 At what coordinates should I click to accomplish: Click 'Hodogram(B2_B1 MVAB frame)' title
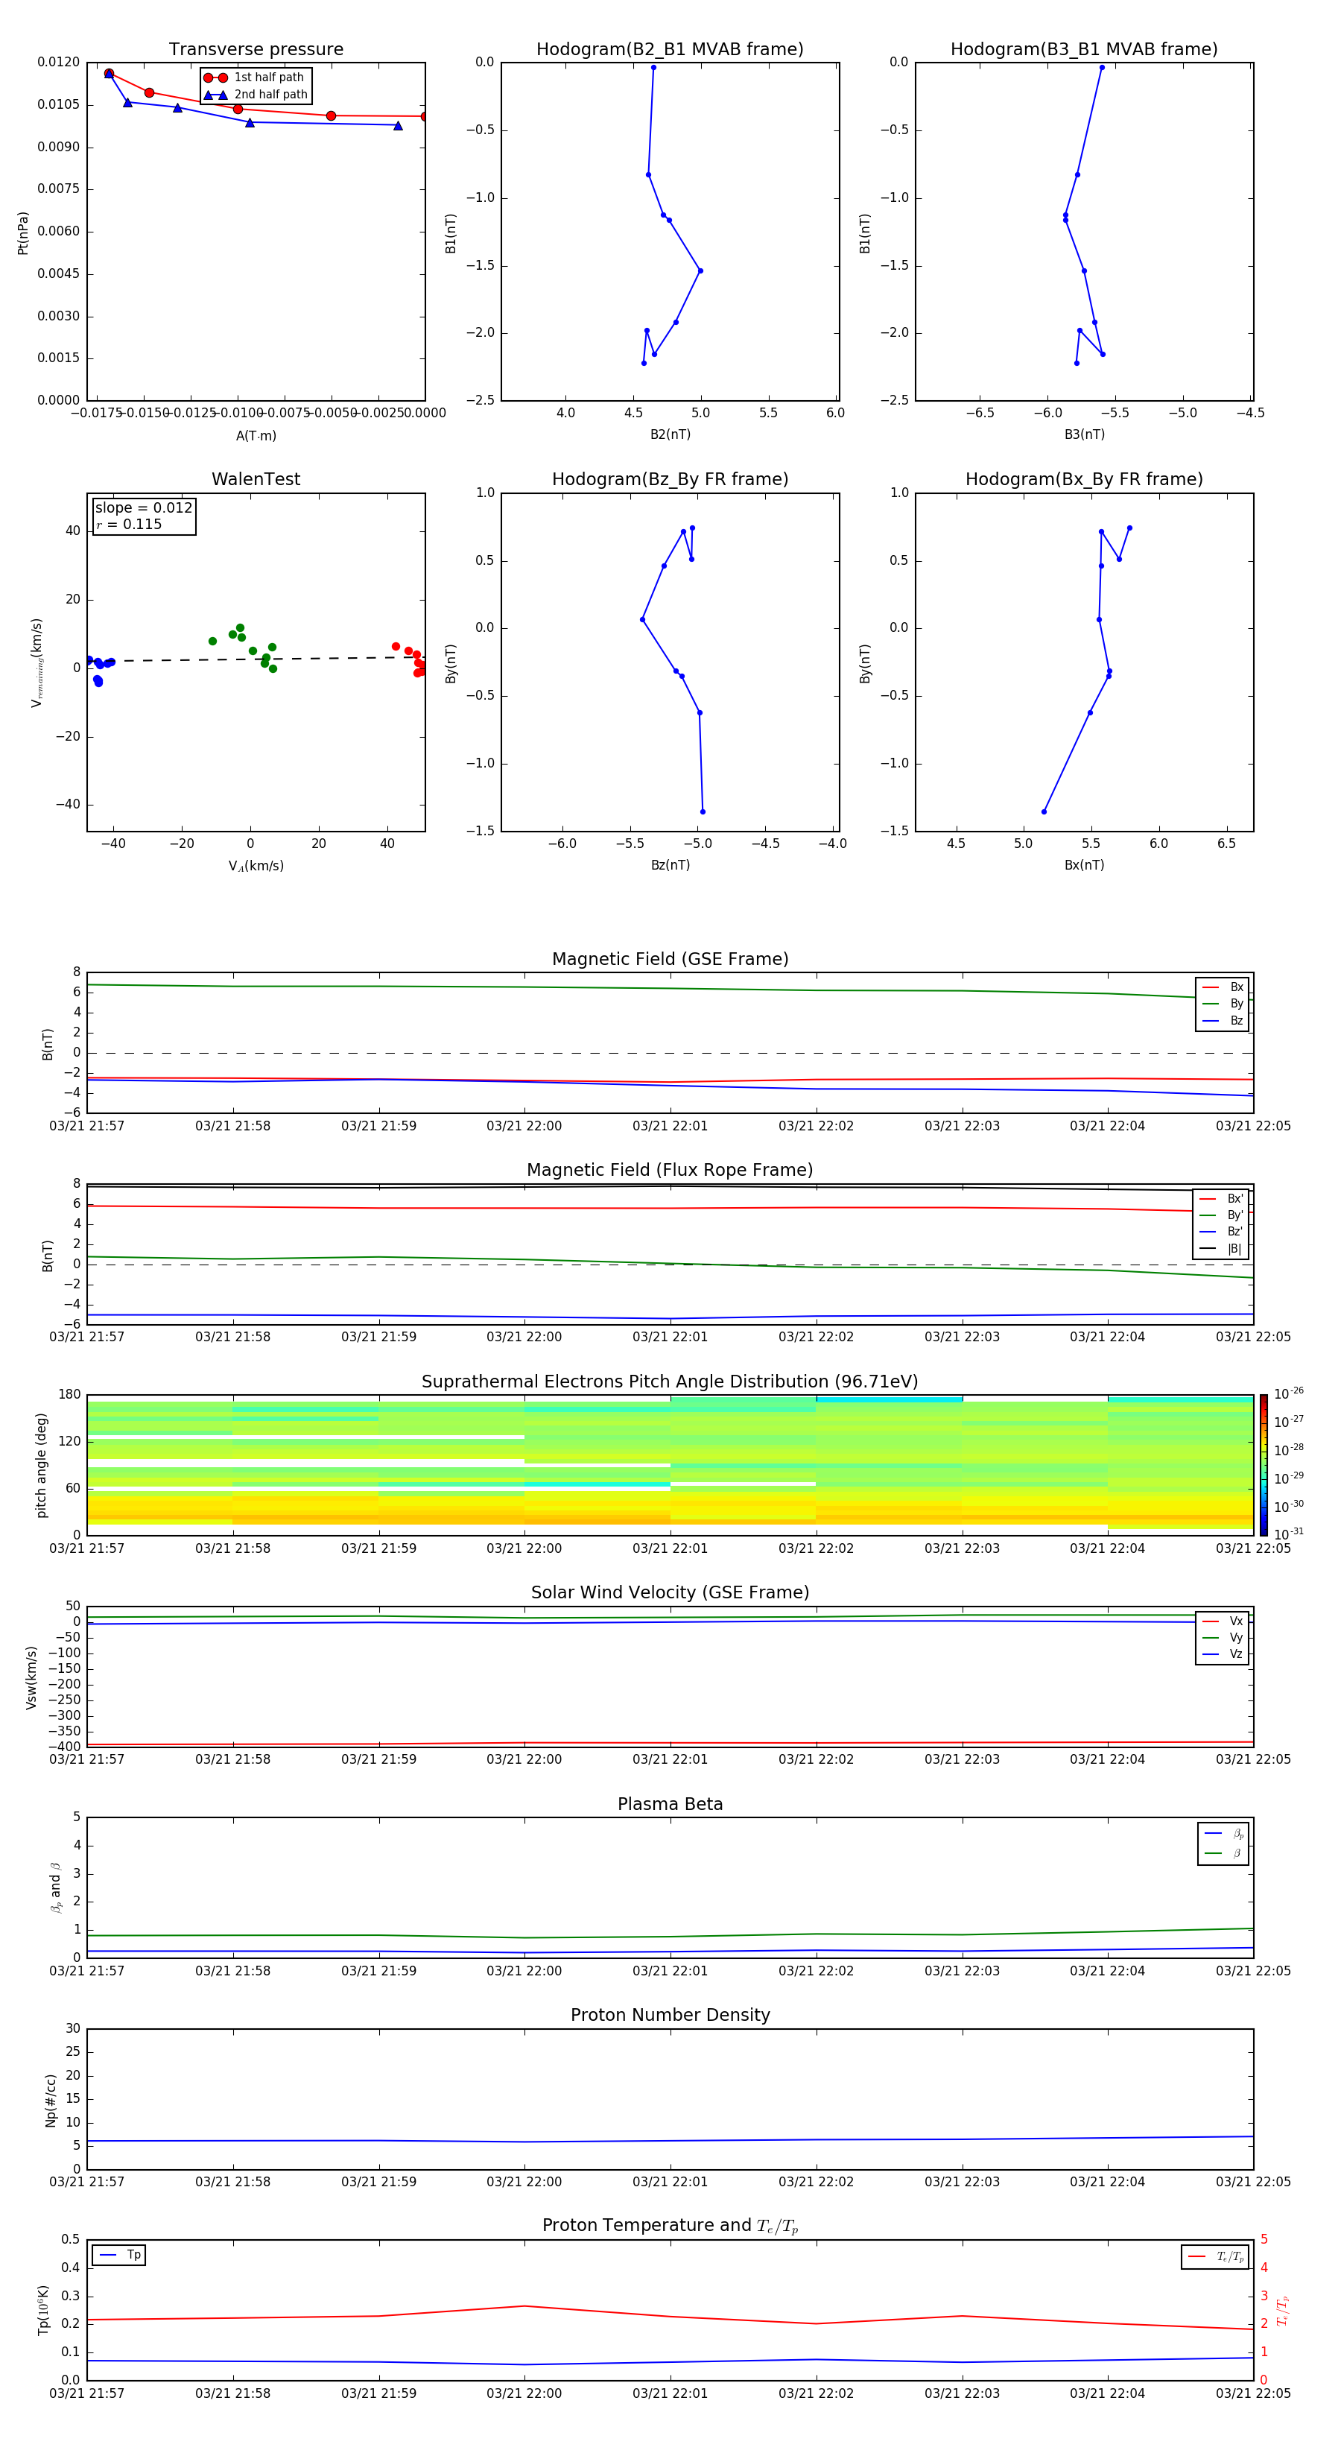670,50
